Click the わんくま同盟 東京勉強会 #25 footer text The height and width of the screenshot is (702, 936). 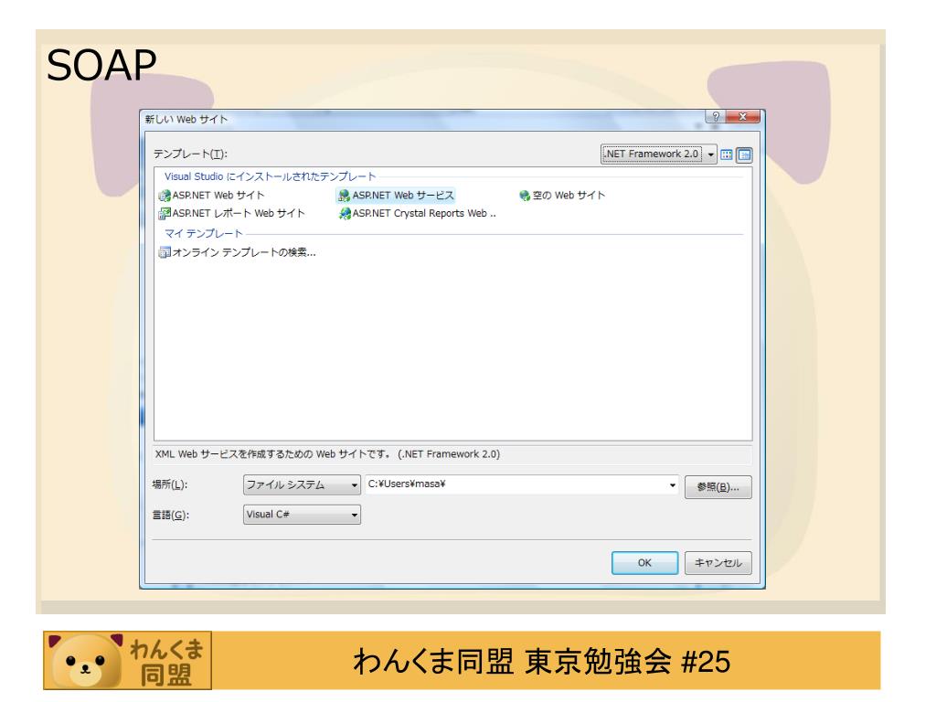pos(541,662)
